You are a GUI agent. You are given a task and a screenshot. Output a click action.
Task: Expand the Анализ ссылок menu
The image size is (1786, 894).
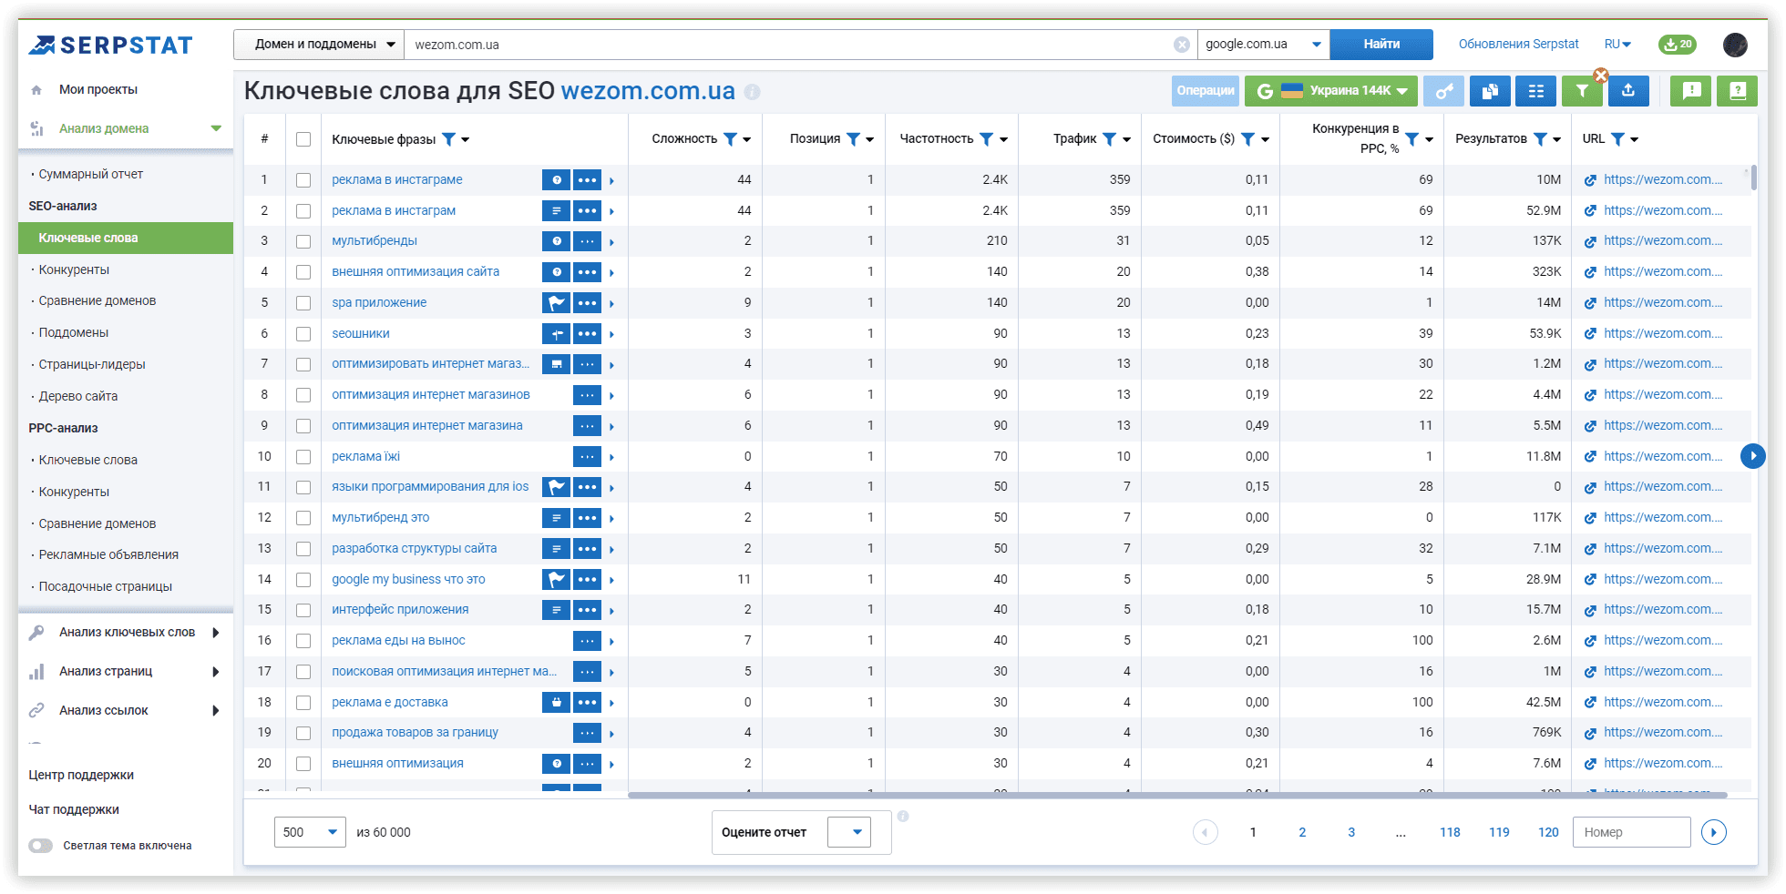point(126,711)
